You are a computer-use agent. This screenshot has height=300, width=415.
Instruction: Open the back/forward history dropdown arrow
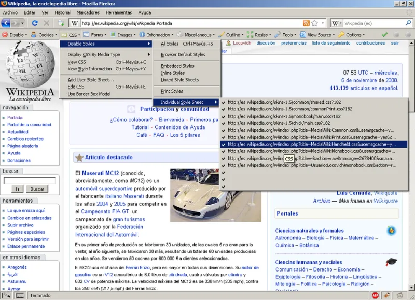coord(22,23)
